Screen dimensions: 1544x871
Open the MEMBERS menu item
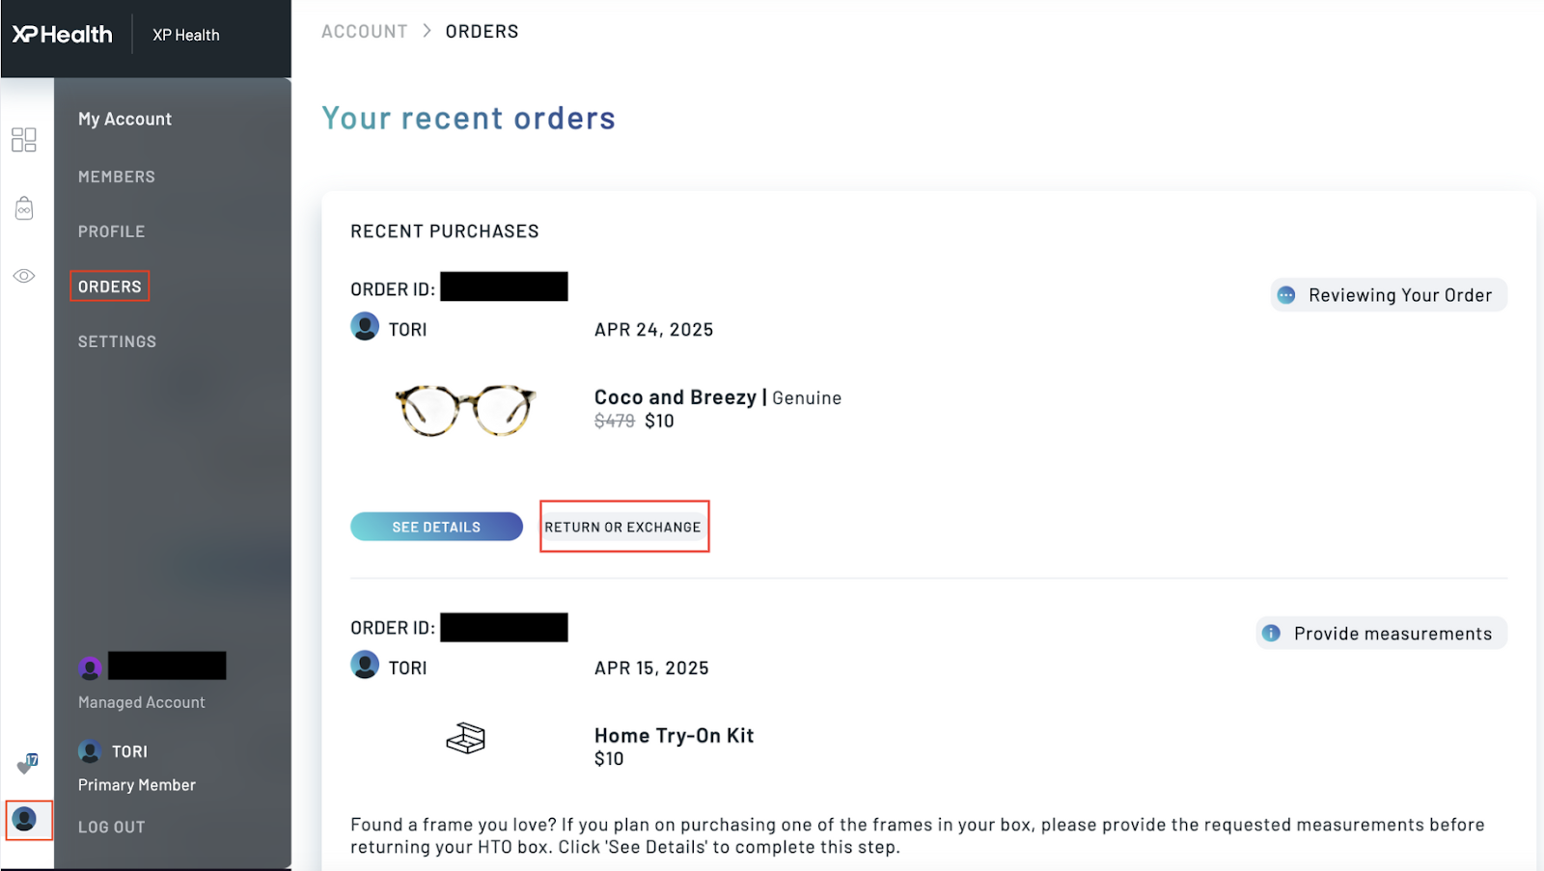pyautogui.click(x=117, y=177)
